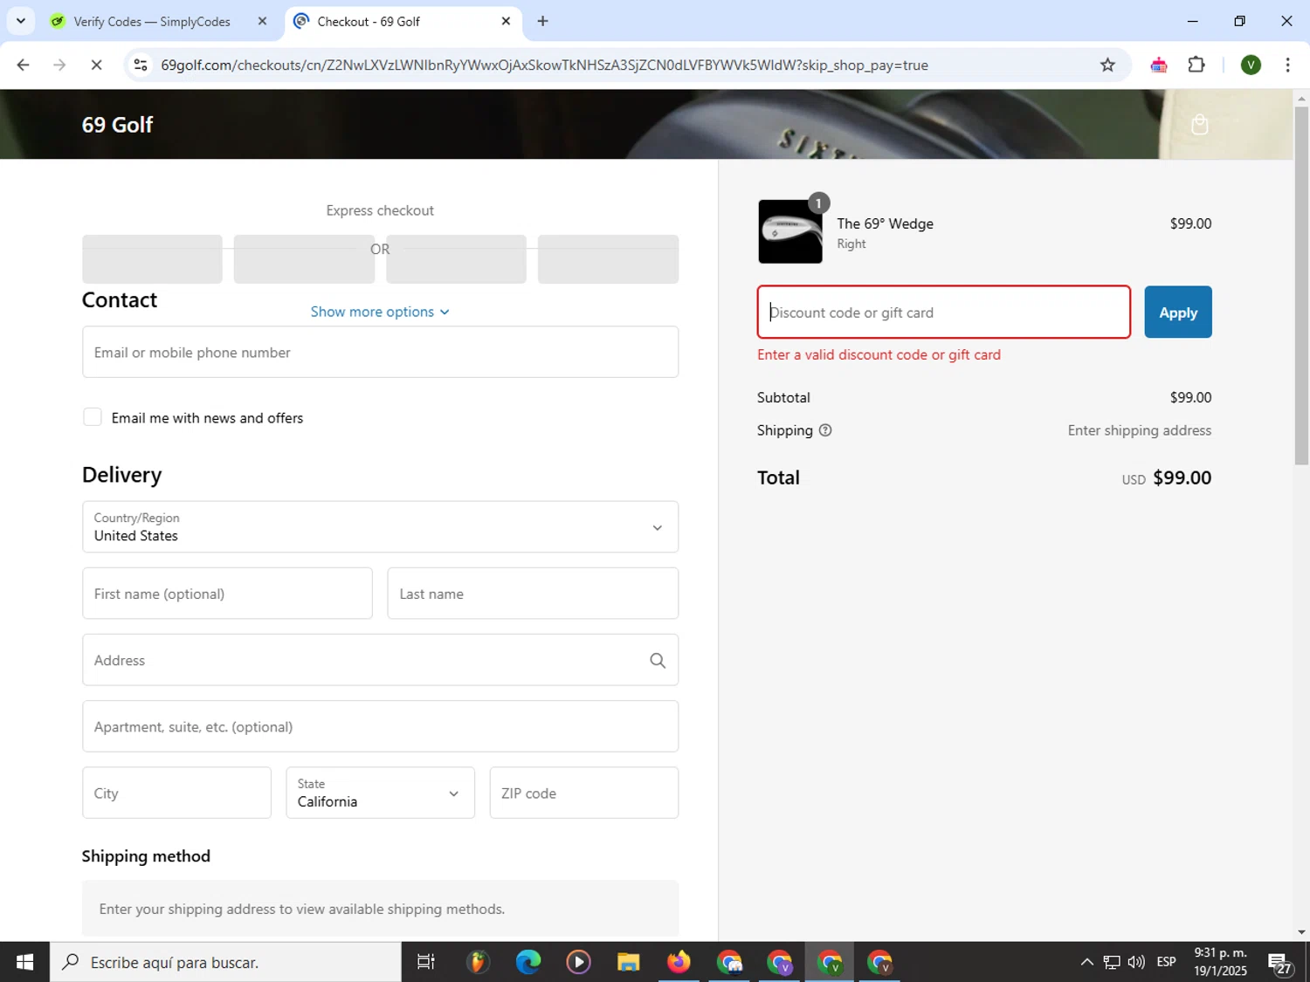Click the taskbar clock showing 9:31 p. m.
The height and width of the screenshot is (982, 1310).
point(1220,962)
